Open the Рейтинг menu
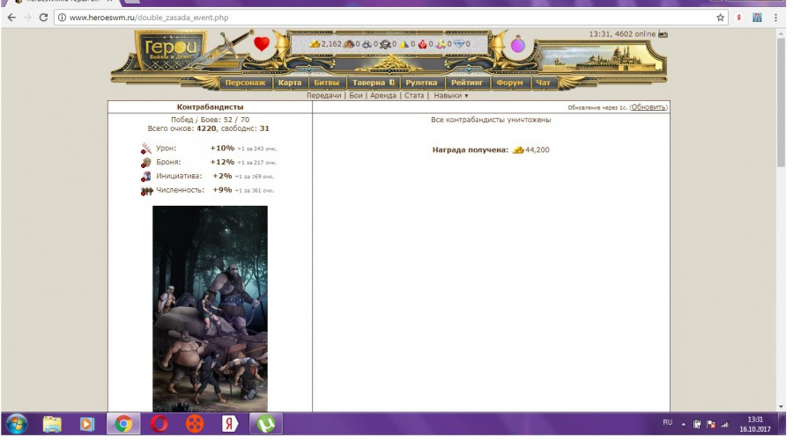 click(467, 83)
